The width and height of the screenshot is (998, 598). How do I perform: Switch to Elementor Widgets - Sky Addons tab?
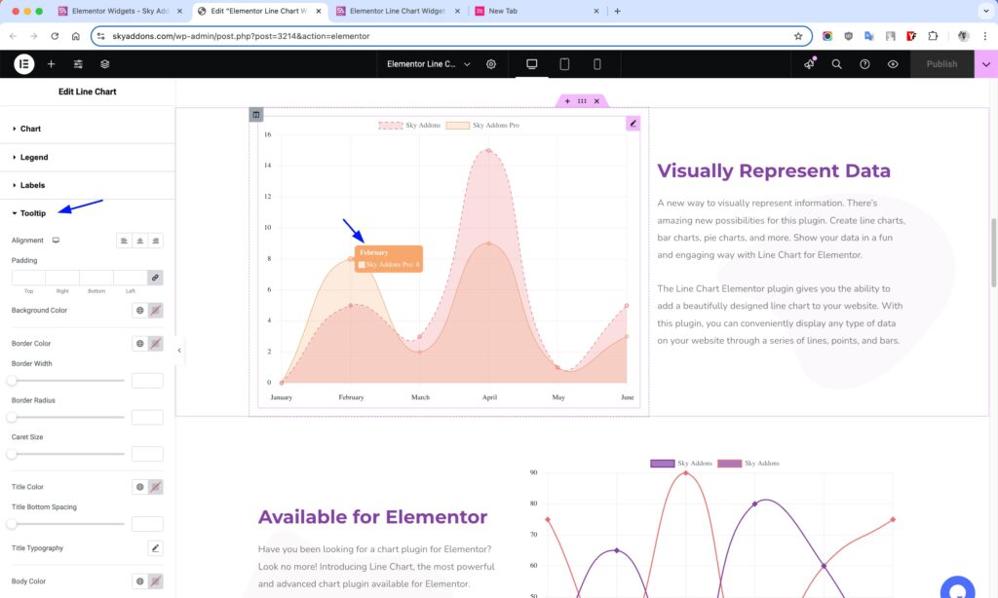tap(120, 11)
